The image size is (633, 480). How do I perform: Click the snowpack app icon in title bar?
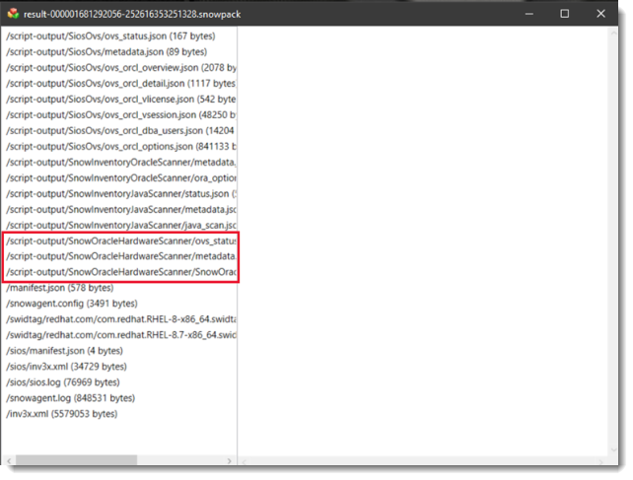pyautogui.click(x=13, y=14)
